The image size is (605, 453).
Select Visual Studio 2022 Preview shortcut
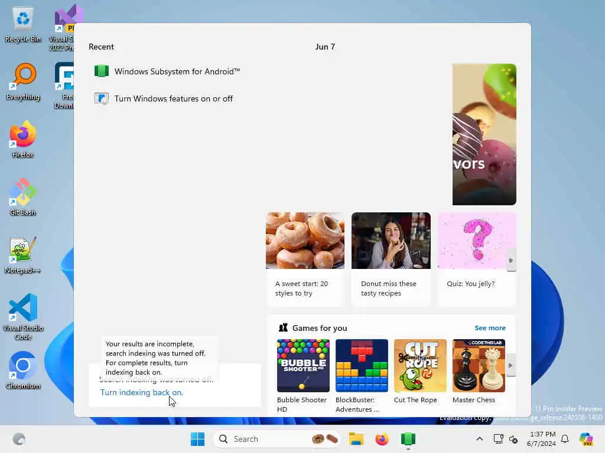click(61, 28)
